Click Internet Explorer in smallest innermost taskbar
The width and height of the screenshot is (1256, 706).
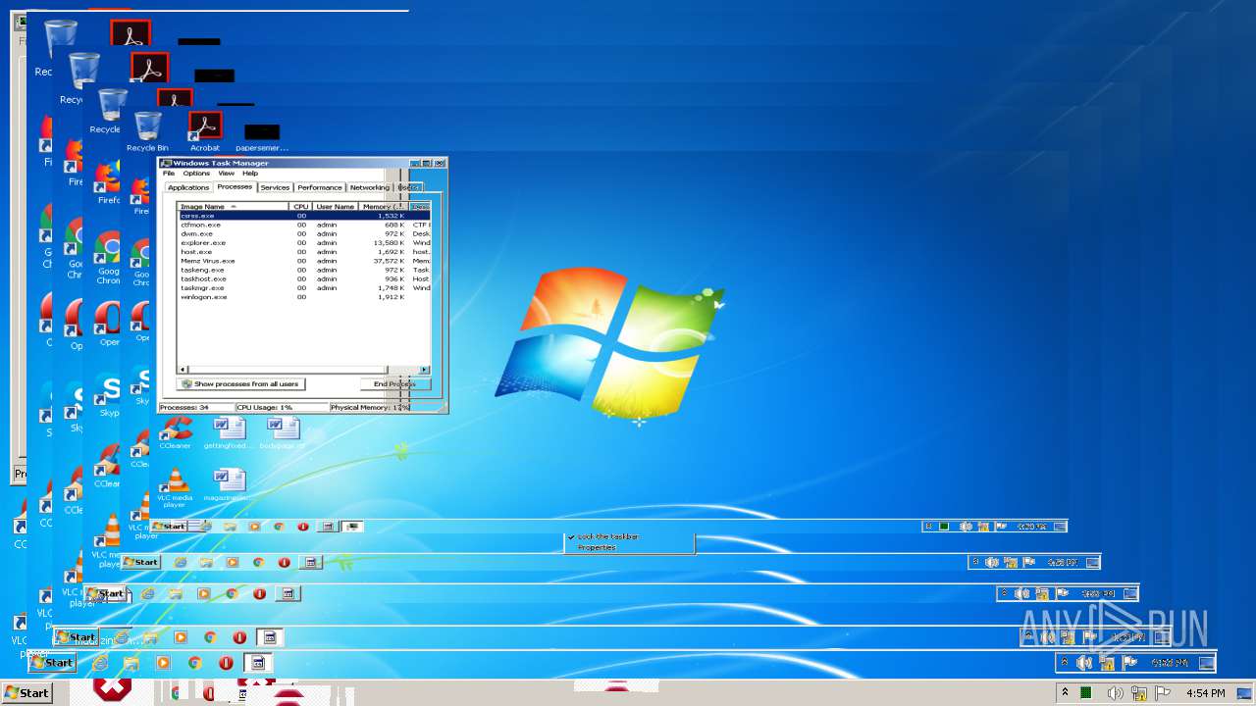click(206, 527)
